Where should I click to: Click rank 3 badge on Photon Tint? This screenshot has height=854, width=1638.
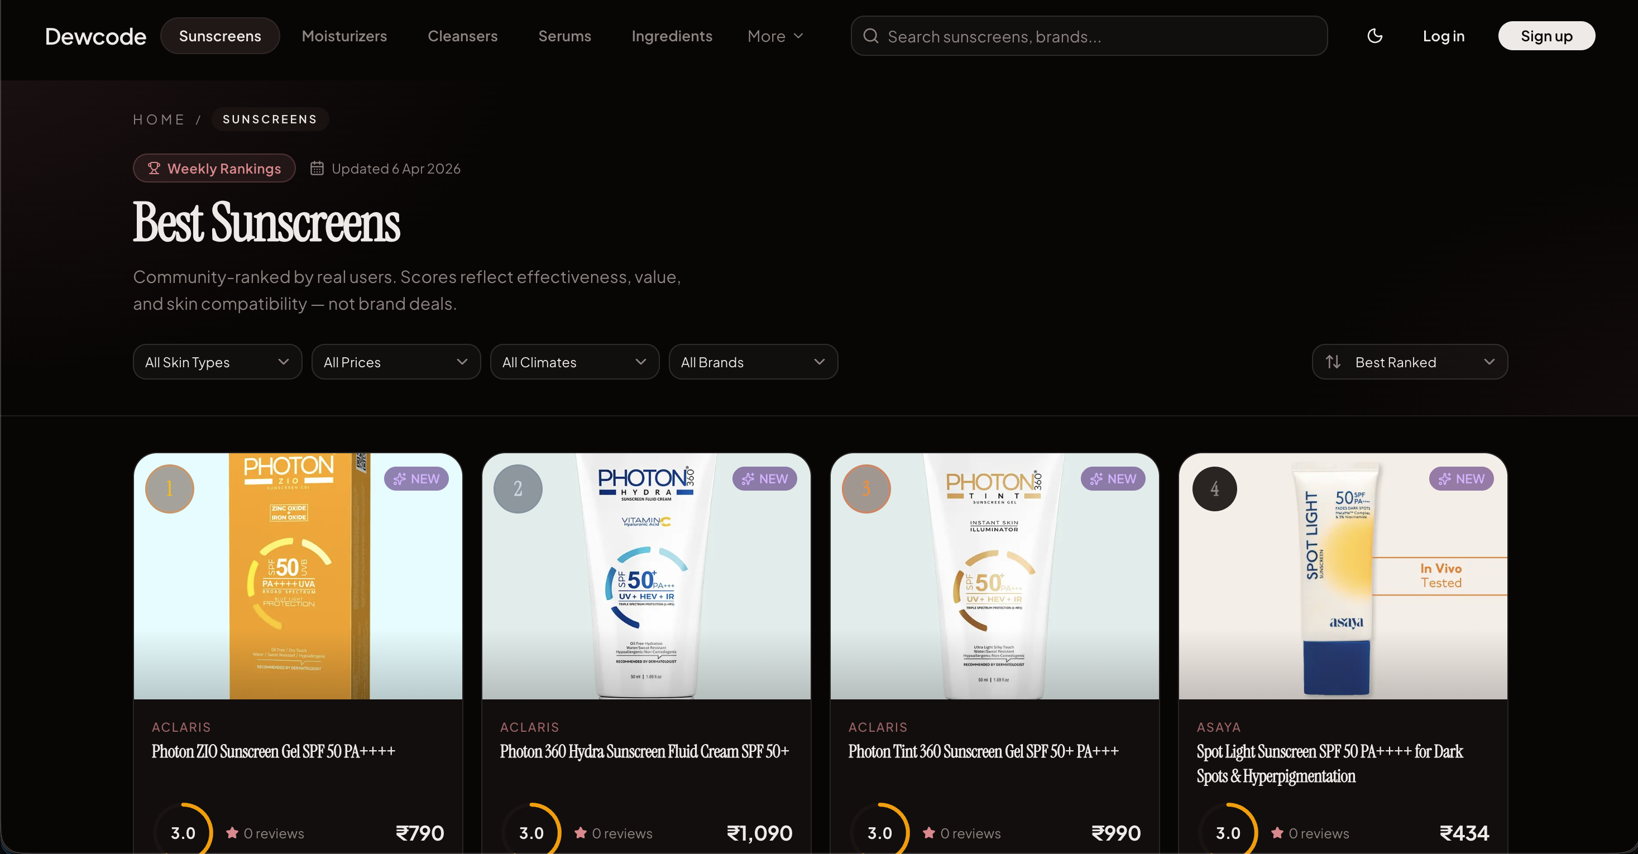point(866,488)
